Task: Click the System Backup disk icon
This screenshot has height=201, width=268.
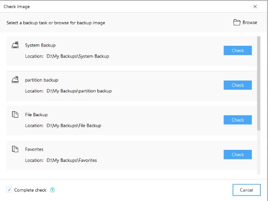Action: tap(15, 45)
